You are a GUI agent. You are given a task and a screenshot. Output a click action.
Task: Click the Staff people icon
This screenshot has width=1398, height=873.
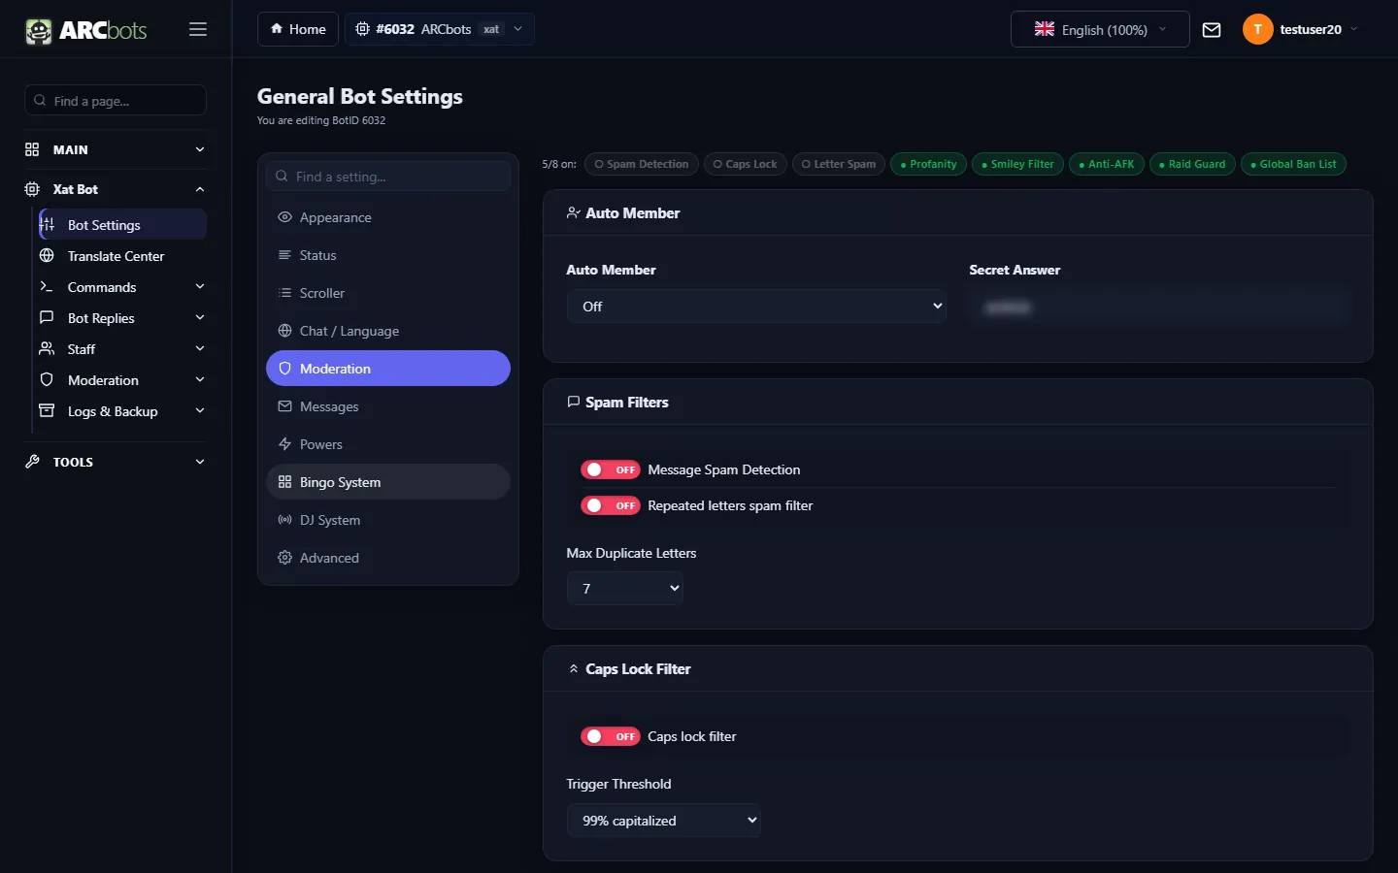pos(47,349)
